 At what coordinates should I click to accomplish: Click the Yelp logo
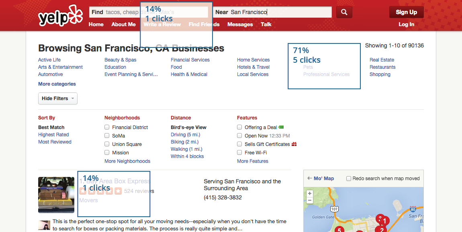[x=60, y=16]
